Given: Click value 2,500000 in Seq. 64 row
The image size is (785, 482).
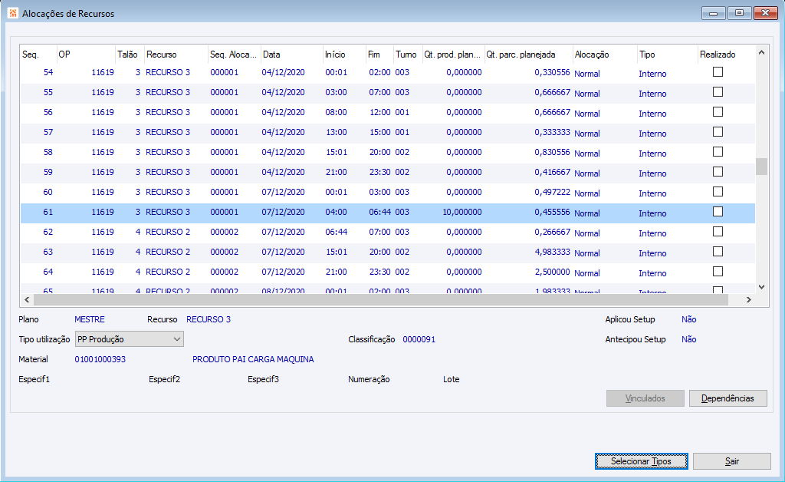Looking at the screenshot, I should click(x=552, y=272).
